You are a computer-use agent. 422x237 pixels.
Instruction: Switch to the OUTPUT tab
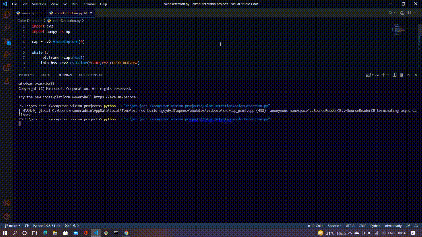(46, 75)
